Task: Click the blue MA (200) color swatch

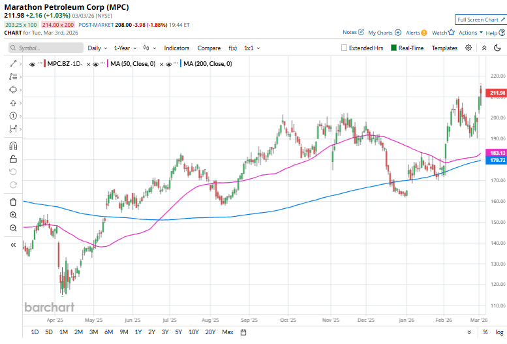Action: coord(179,64)
